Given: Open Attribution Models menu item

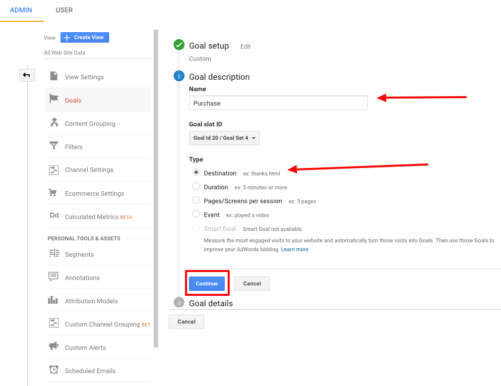Looking at the screenshot, I should pos(97,301).
